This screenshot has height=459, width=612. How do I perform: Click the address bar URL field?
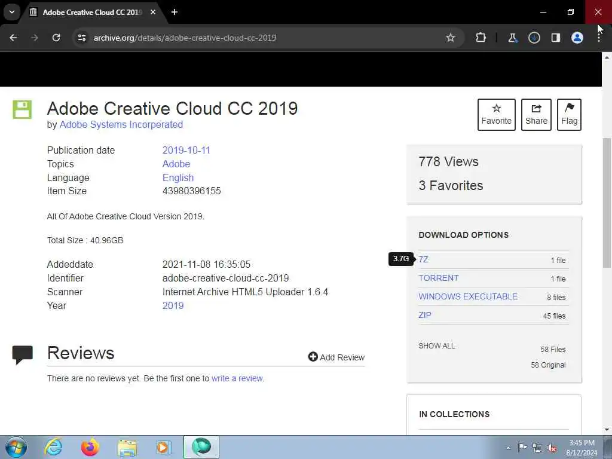[265, 38]
